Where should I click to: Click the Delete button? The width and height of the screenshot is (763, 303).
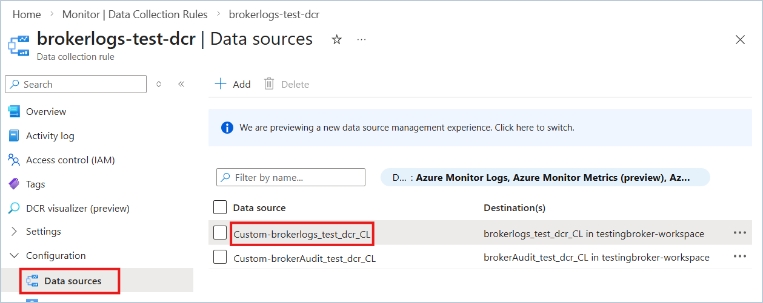point(287,84)
